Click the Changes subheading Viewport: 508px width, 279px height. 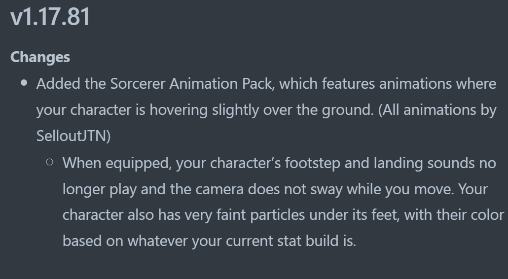(x=40, y=57)
